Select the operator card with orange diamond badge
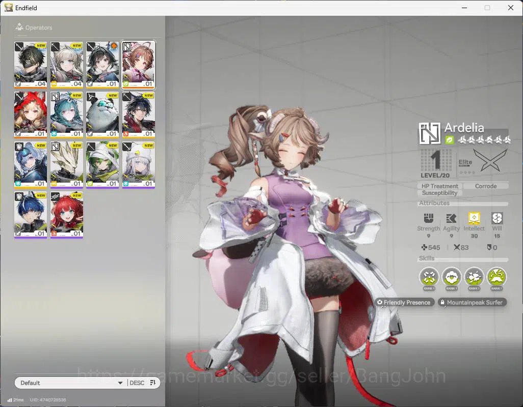 tap(102, 65)
